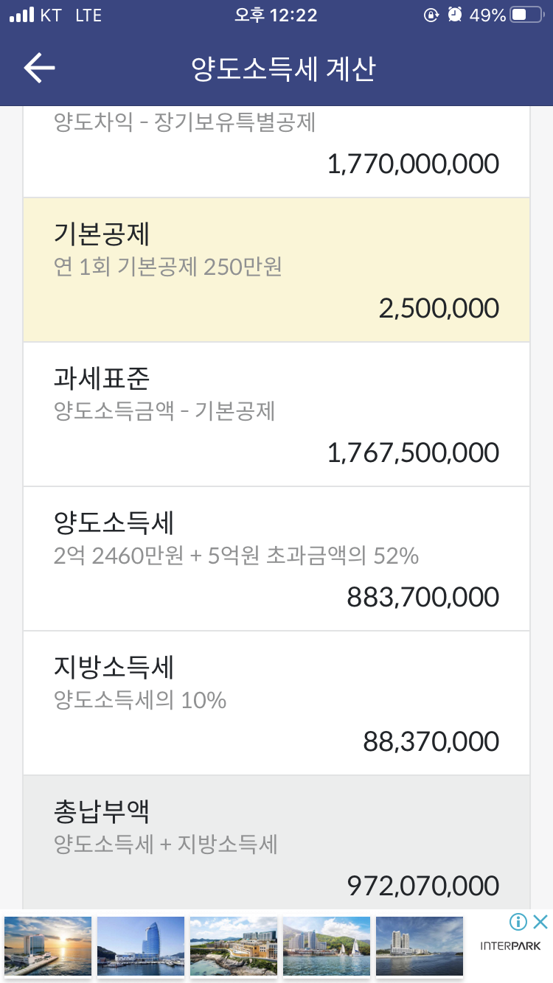Select the 과세표준 row
553x983 pixels.
coord(276,414)
